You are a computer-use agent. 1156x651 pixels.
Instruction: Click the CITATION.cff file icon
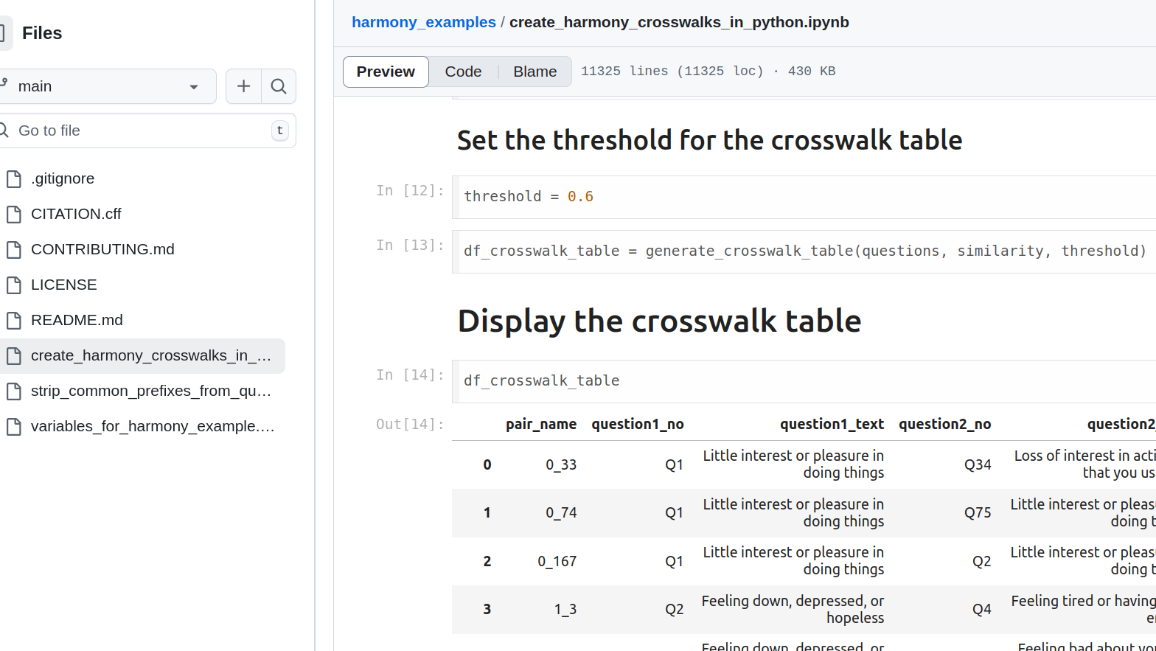click(14, 214)
